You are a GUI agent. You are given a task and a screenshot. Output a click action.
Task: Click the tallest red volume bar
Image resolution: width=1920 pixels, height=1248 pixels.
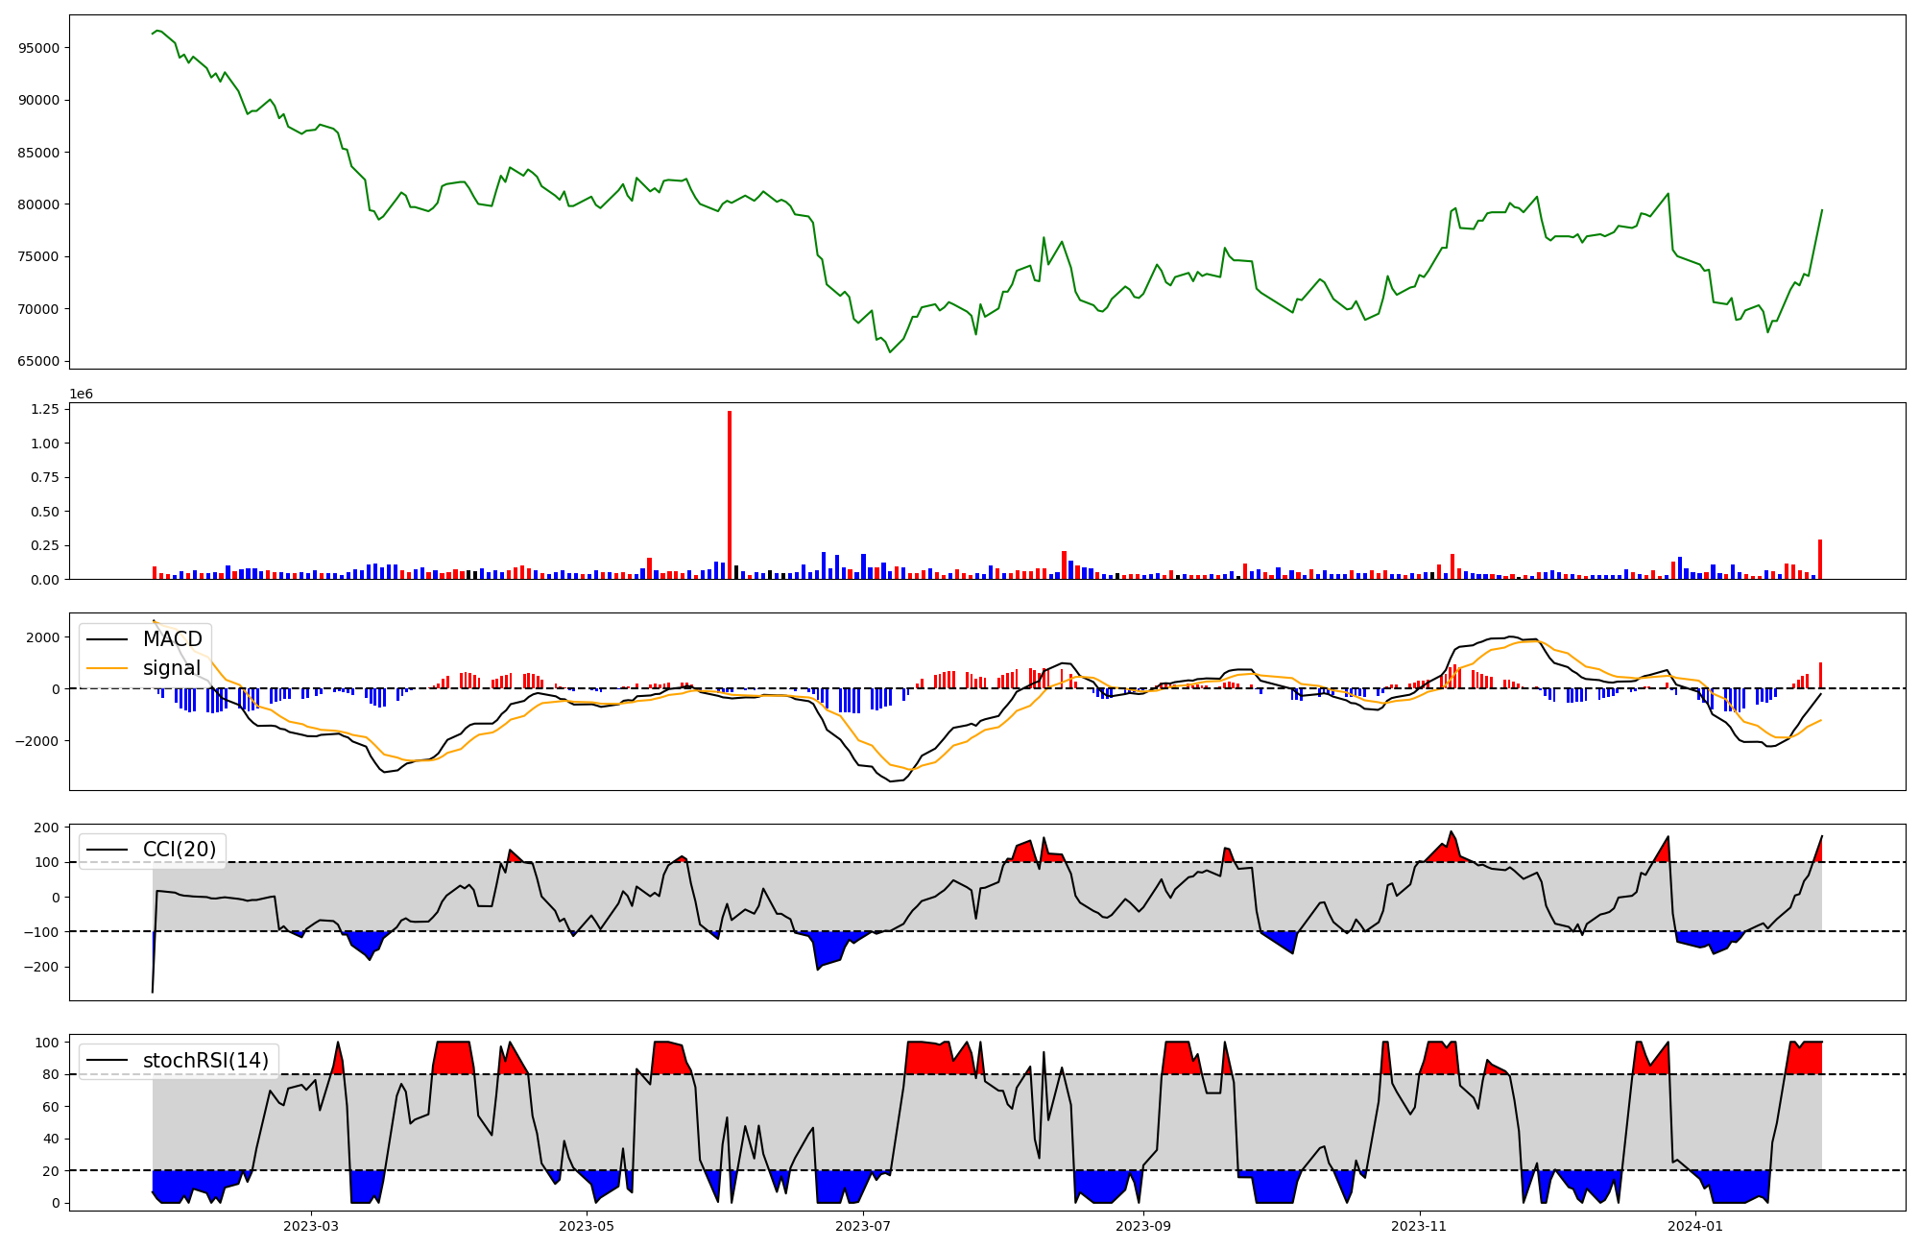[x=730, y=494]
